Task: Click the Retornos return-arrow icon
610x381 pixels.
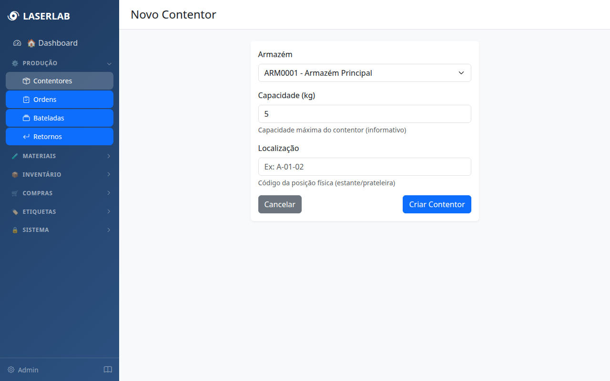Action: pos(26,137)
